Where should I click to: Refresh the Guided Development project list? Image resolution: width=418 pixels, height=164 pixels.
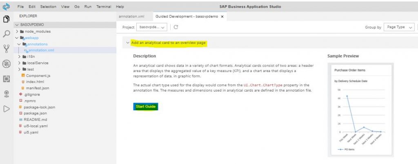click(176, 27)
